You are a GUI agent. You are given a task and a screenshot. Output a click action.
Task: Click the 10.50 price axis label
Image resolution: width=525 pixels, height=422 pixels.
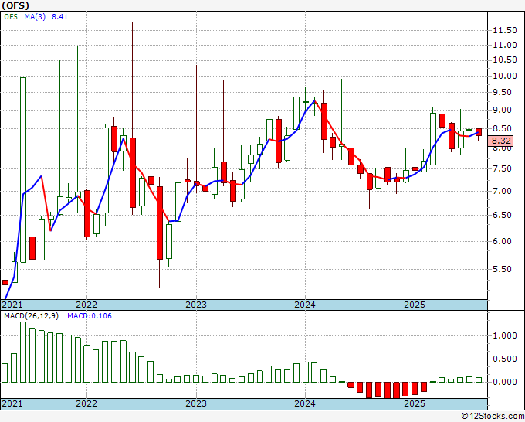[505, 60]
